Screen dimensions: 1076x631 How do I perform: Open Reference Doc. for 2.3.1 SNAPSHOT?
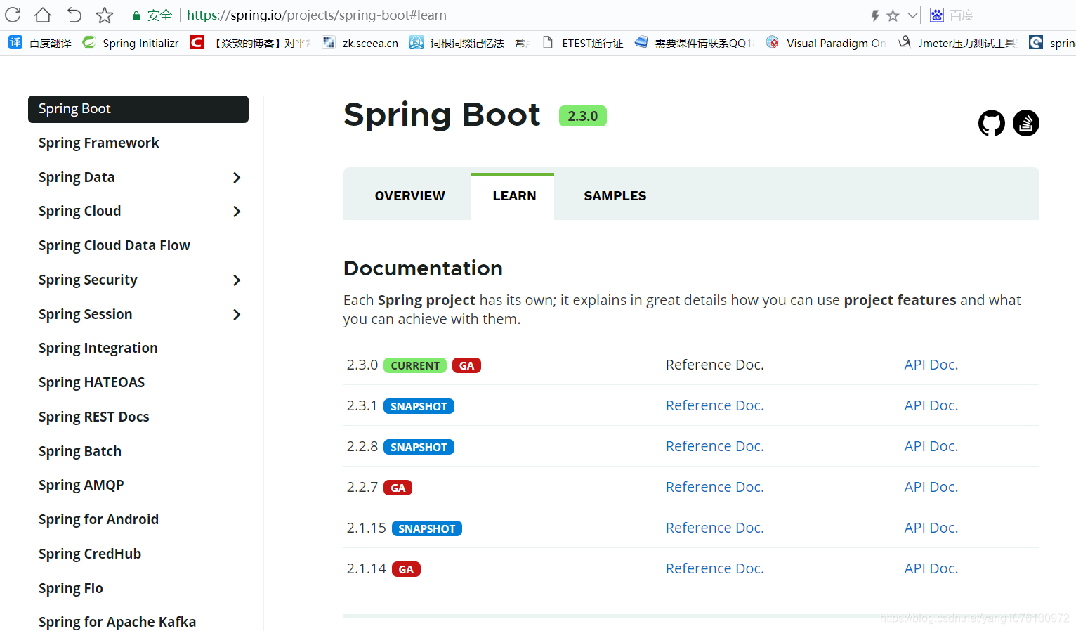[715, 405]
